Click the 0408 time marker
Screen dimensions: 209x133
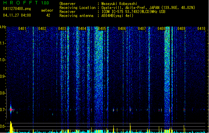tap(161, 29)
